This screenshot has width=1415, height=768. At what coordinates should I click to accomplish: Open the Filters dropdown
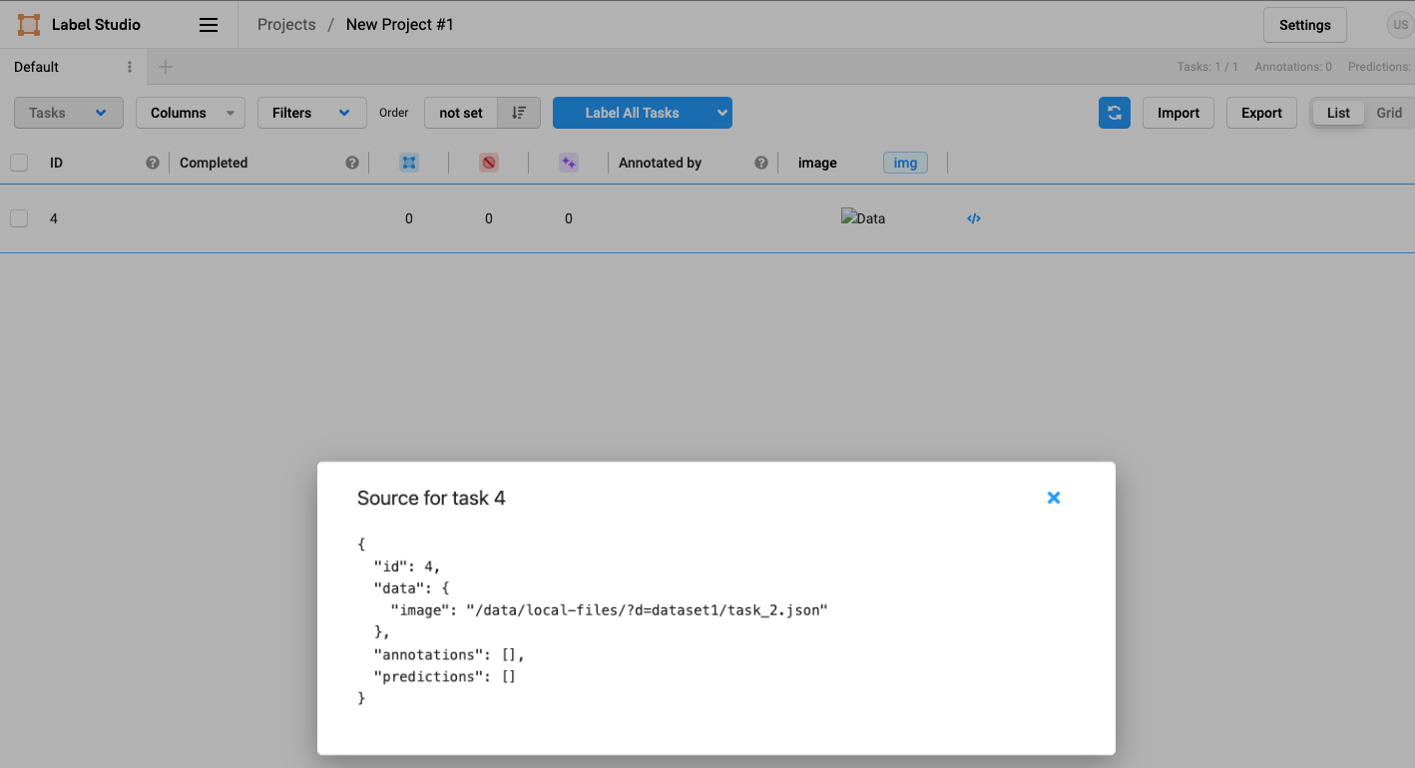(x=311, y=113)
